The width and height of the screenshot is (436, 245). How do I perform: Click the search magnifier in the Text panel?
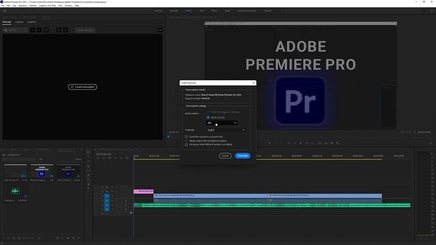click(6, 30)
